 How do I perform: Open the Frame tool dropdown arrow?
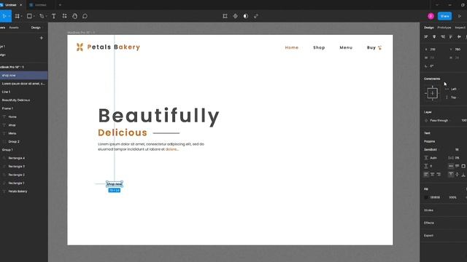pos(22,16)
